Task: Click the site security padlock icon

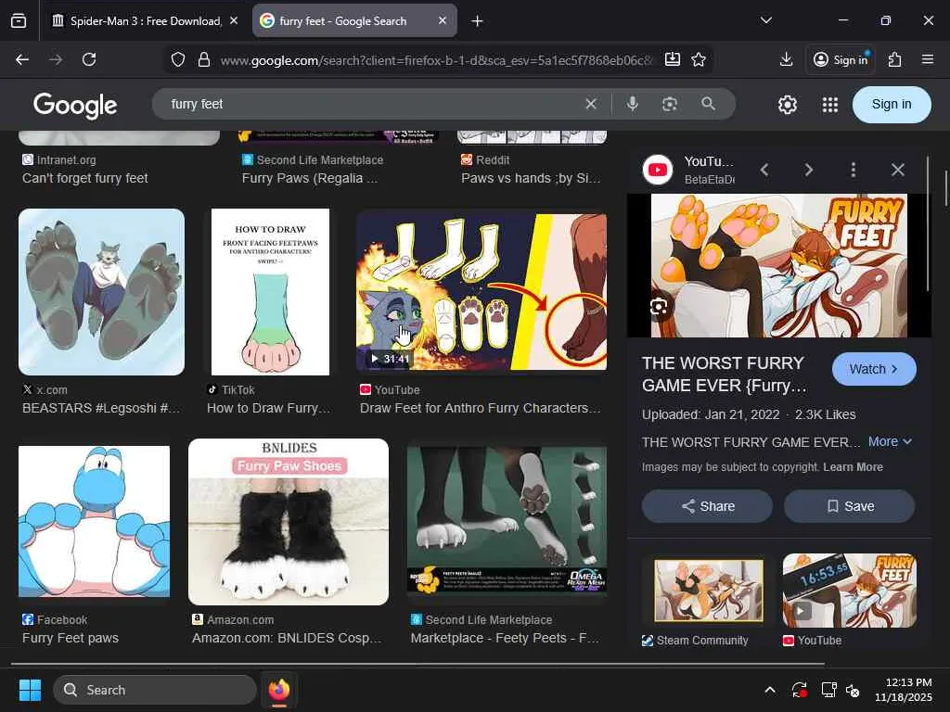Action: pos(204,59)
